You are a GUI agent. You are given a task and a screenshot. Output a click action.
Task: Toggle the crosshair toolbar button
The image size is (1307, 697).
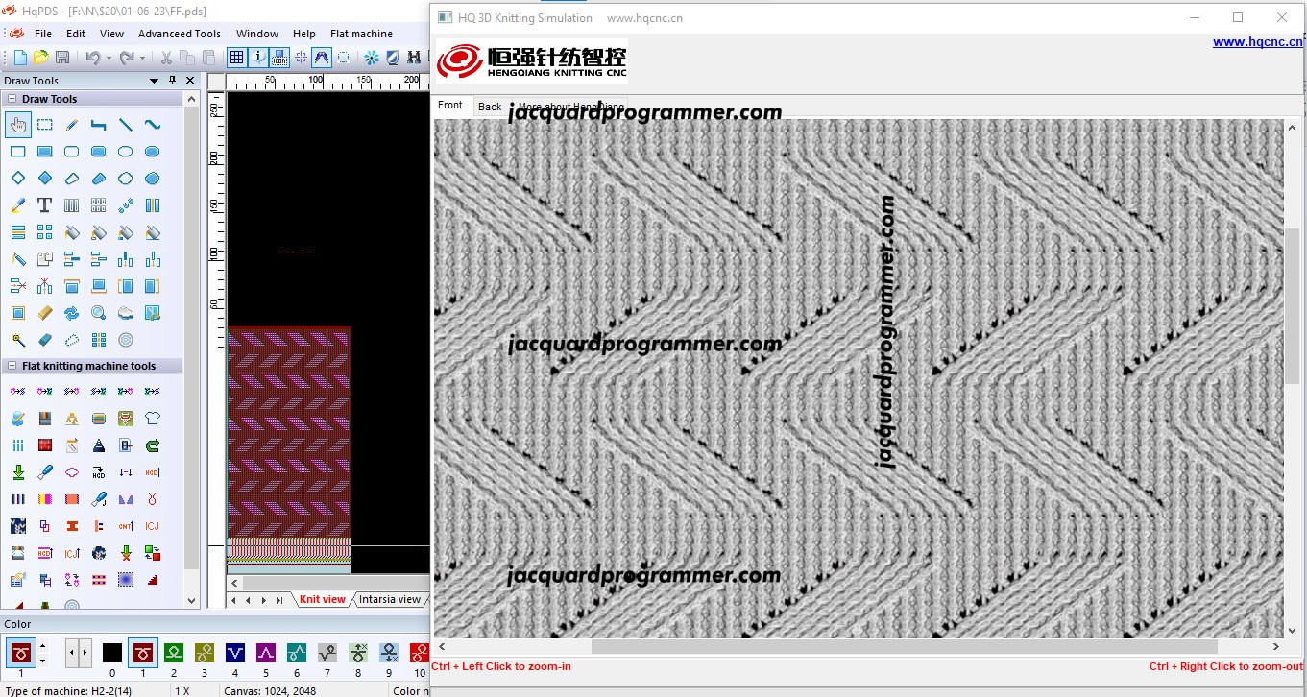pos(301,58)
